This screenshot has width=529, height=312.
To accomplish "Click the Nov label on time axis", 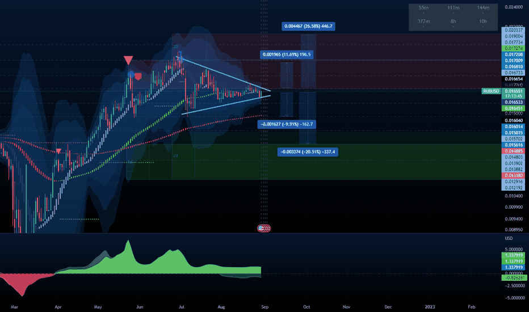I will click(x=346, y=307).
